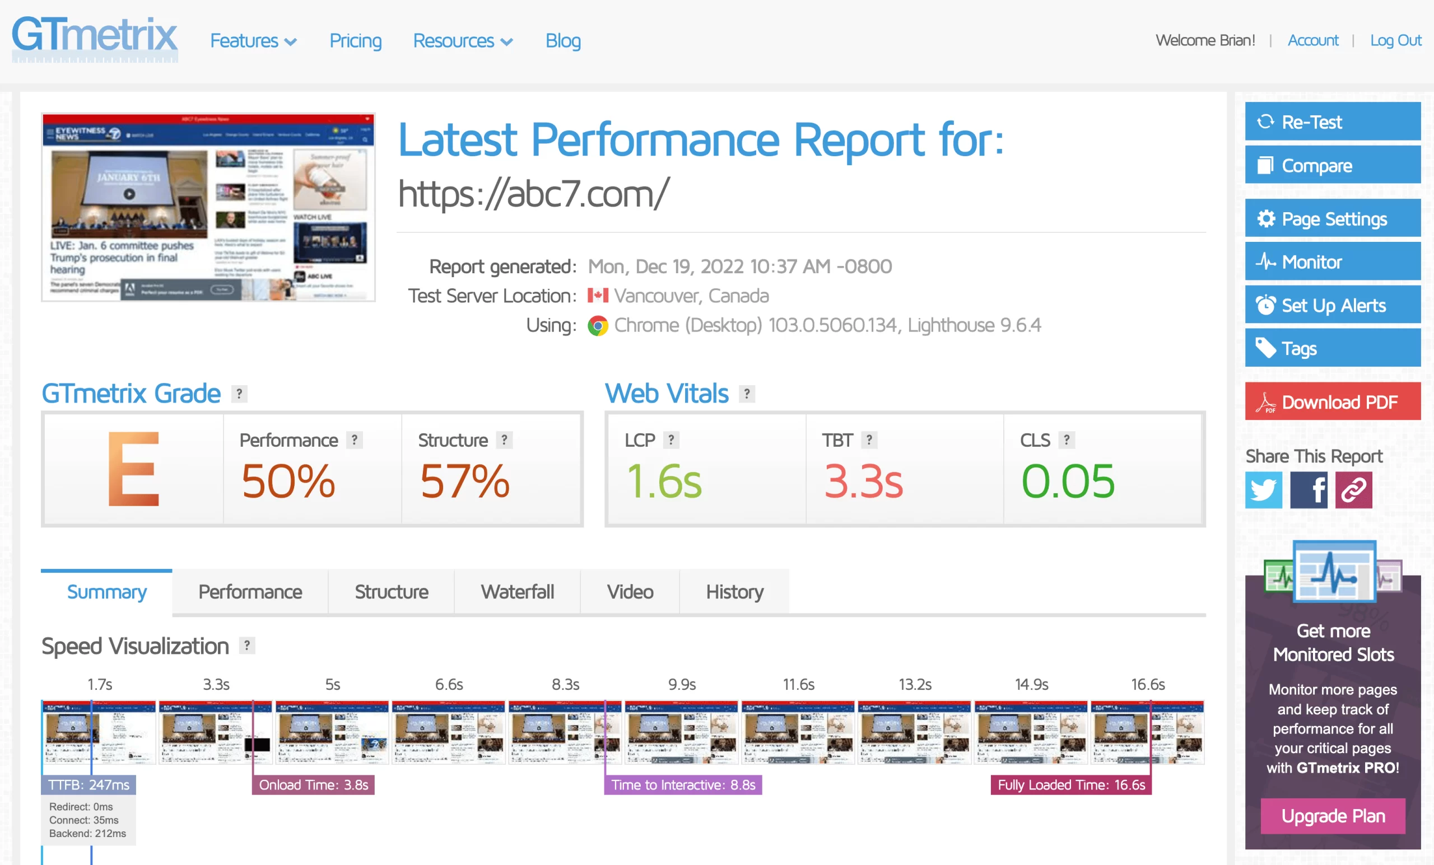
Task: Share report via Twitter icon
Action: [1263, 490]
